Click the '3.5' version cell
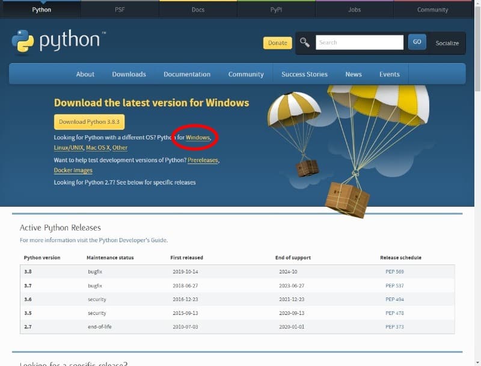The width and height of the screenshot is (481, 366). point(28,313)
